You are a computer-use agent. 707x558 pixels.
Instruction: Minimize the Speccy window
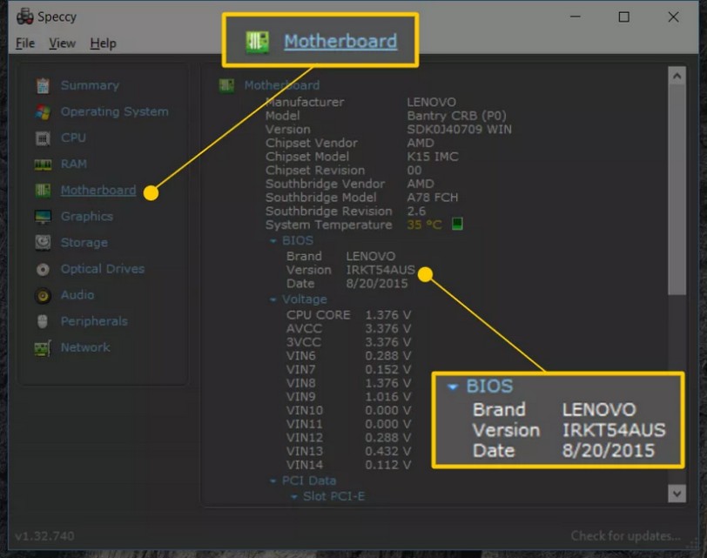(575, 17)
